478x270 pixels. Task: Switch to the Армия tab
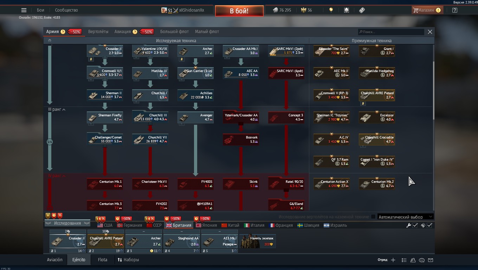(52, 32)
